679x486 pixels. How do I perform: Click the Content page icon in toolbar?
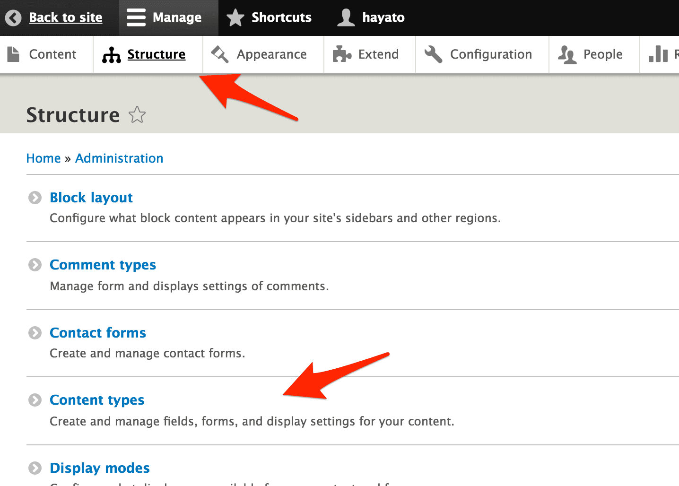[14, 54]
